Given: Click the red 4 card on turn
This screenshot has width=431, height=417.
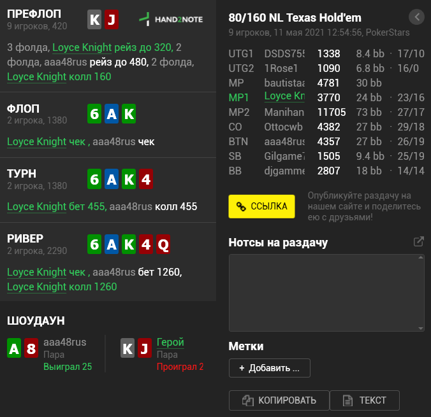Looking at the screenshot, I should coord(145,179).
